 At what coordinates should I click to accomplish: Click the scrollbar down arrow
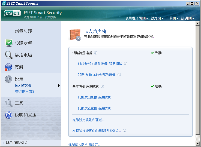click(197, 143)
